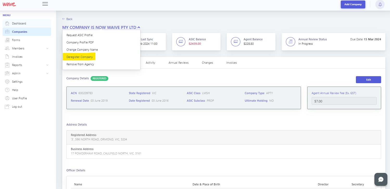Image resolution: width=390 pixels, height=189 pixels.
Task: Click the Date & Place of Birth header
Action: [x=206, y=184]
